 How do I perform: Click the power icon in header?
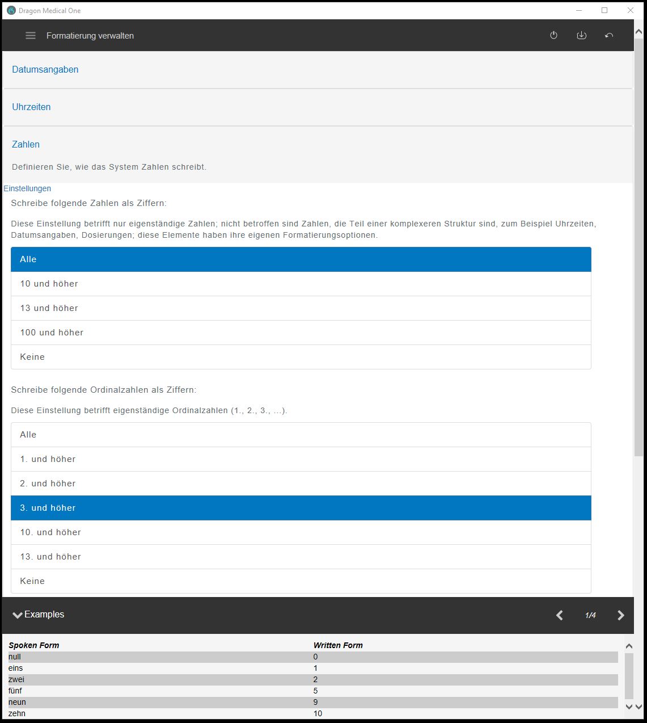coord(553,35)
